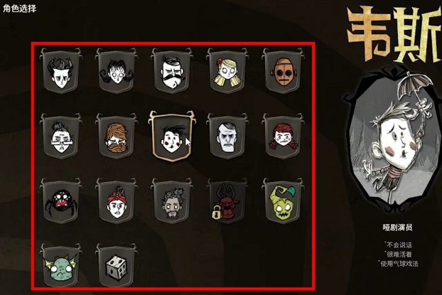Pick Wolfgang, the mustached strongman
Screen dimensions: 442x295
172,70
